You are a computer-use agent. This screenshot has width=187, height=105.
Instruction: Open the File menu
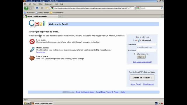click(x=25, y=4)
